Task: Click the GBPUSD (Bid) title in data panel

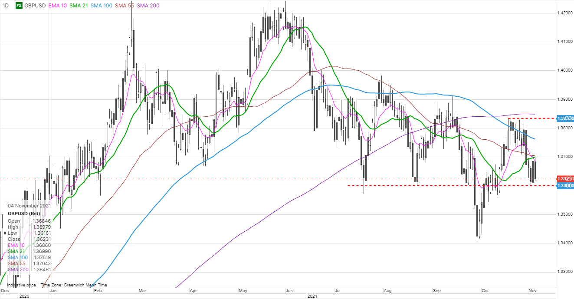Action: (x=24, y=214)
